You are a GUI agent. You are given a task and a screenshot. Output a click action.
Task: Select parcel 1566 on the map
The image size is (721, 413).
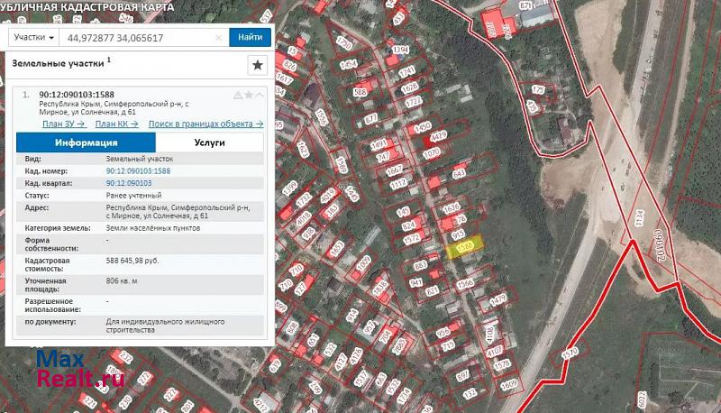(465, 283)
